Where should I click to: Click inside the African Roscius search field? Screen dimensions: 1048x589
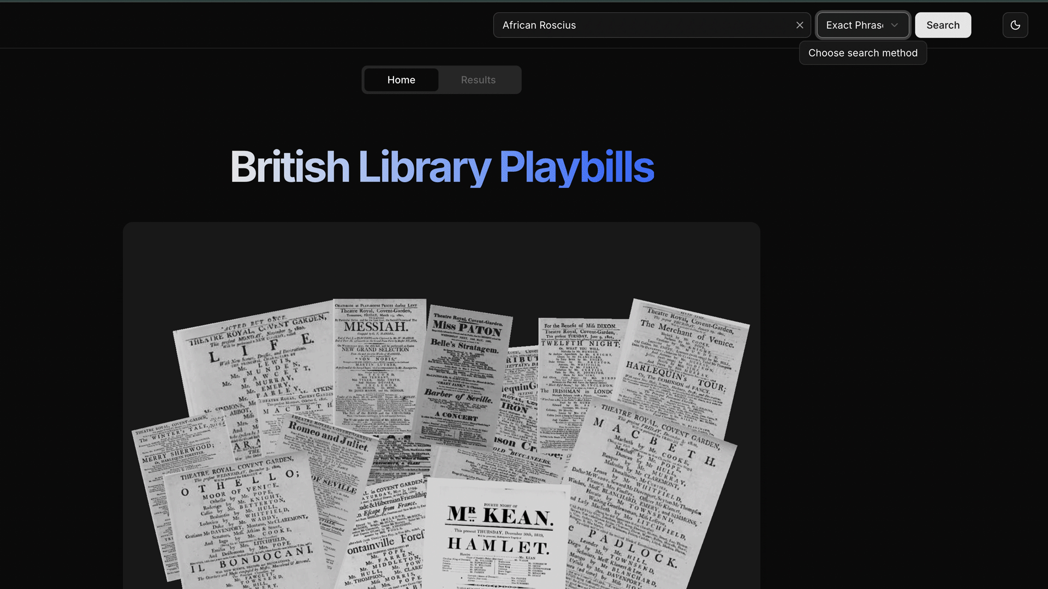coord(628,25)
